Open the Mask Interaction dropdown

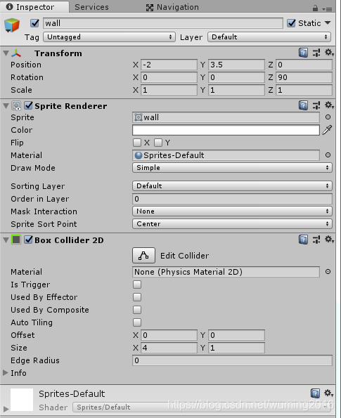pyautogui.click(x=232, y=211)
